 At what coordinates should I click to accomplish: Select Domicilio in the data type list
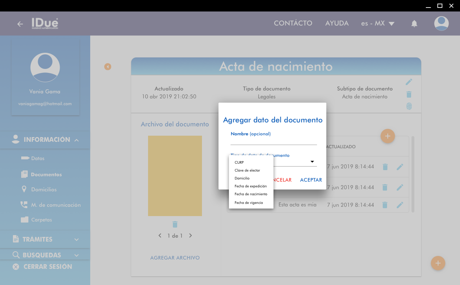pos(242,178)
